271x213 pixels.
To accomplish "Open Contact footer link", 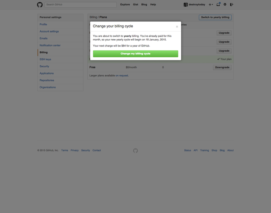I will (x=97, y=150).
